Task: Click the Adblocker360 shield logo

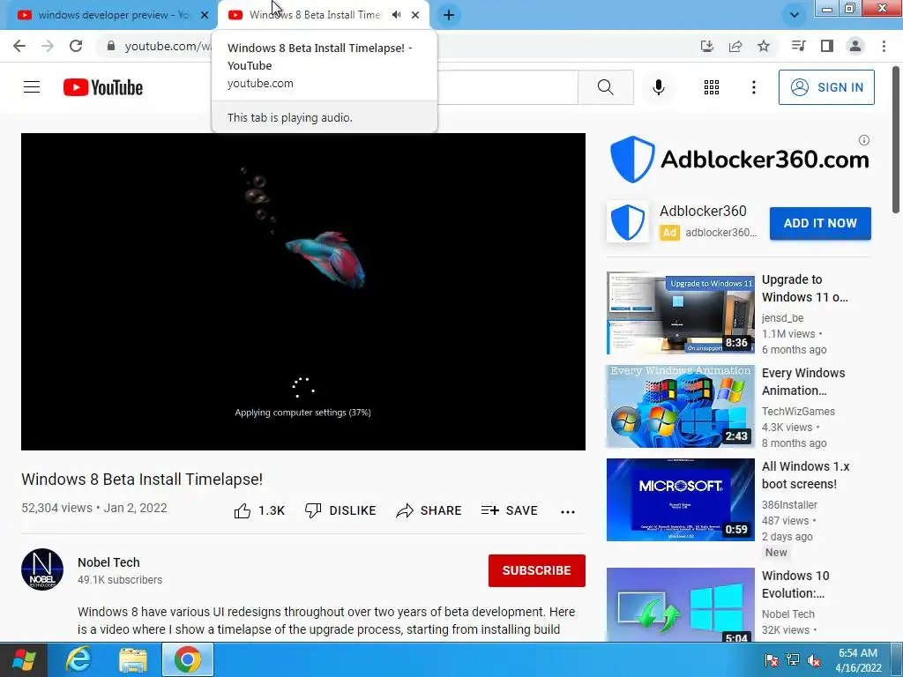Action: pos(628,221)
